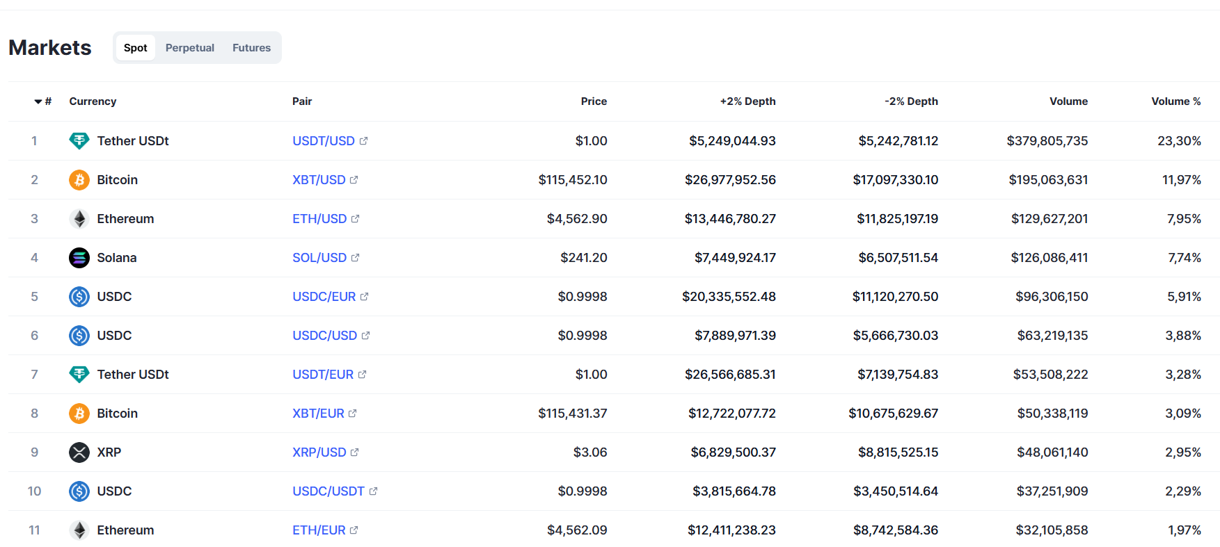Click the XRP coin logo
This screenshot has height=547, width=1220.
(x=79, y=452)
